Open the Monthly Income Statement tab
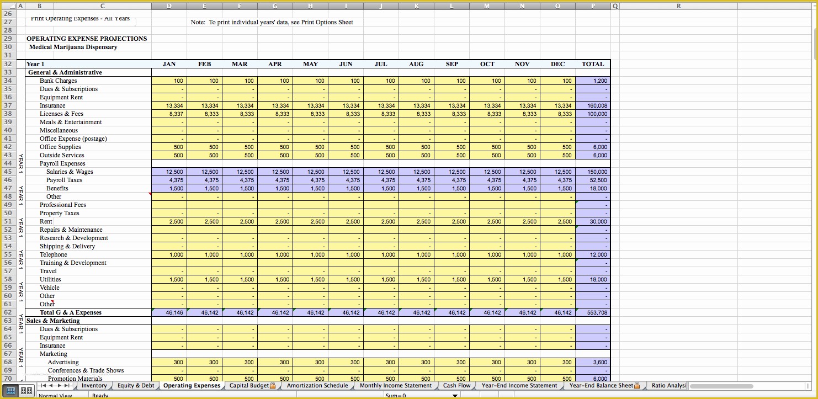Screen dimensions: 818x399 pos(396,386)
